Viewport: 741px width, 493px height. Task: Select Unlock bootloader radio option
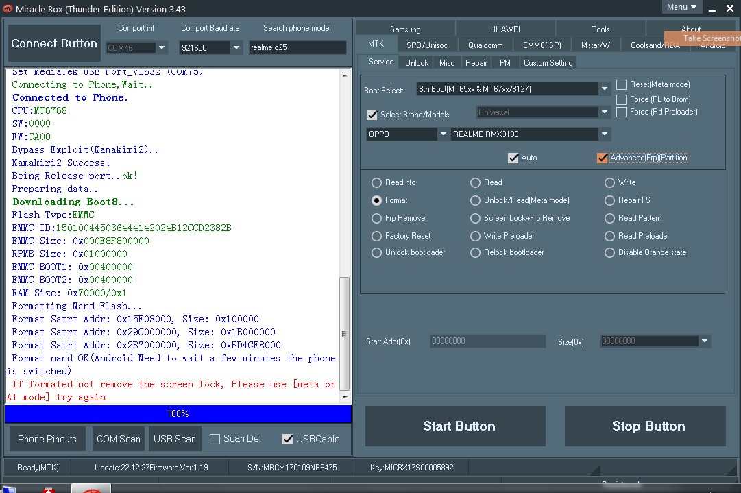[376, 252]
